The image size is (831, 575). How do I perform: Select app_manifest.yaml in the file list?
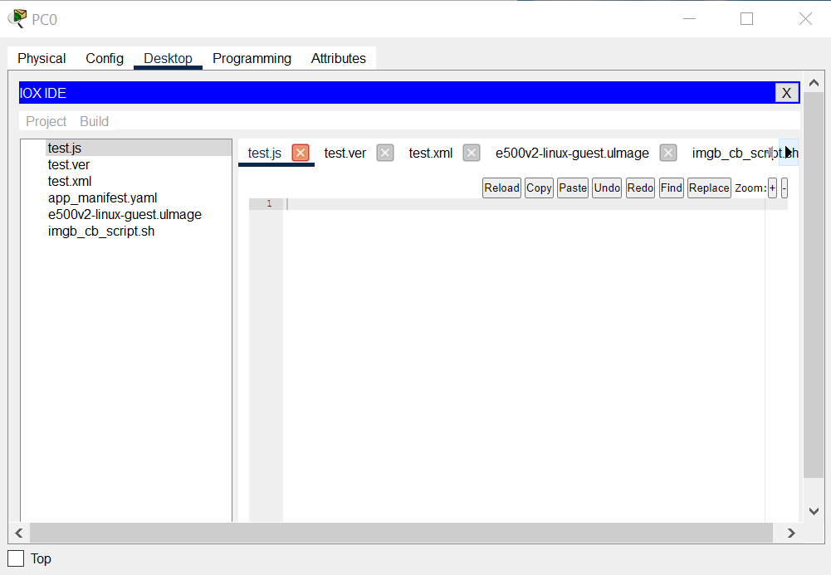click(102, 197)
